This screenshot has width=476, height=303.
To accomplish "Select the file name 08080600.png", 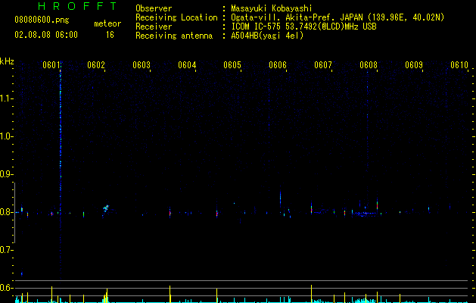I will [42, 20].
